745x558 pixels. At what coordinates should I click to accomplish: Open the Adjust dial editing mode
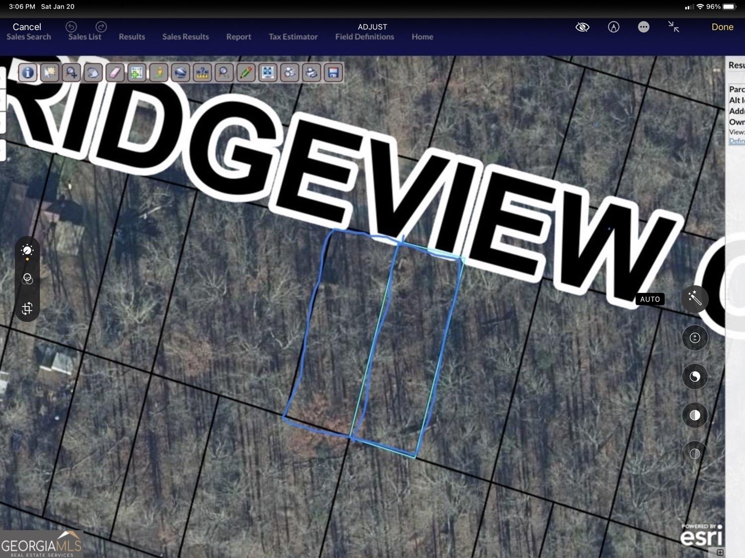(27, 250)
